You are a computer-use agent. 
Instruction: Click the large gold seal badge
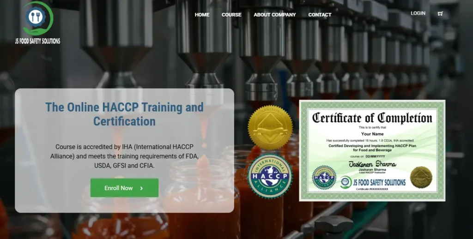click(270, 127)
